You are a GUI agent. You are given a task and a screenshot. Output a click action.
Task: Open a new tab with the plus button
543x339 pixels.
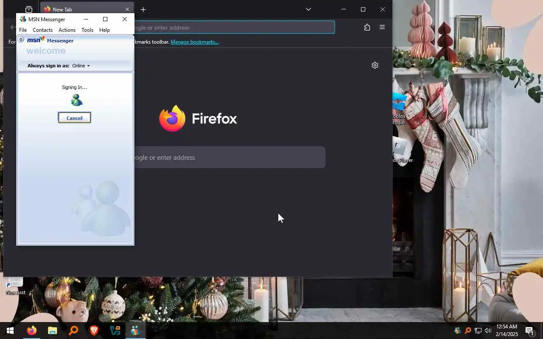(143, 9)
